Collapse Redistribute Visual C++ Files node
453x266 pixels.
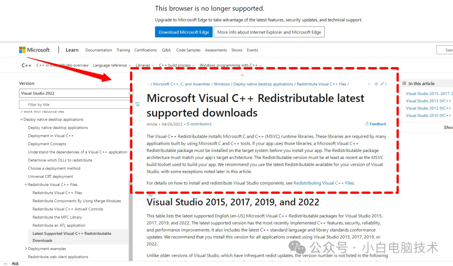click(26, 185)
